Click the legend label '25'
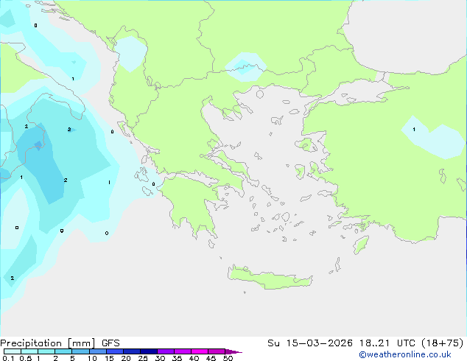The height and width of the screenshot is (361, 467). click(143, 358)
